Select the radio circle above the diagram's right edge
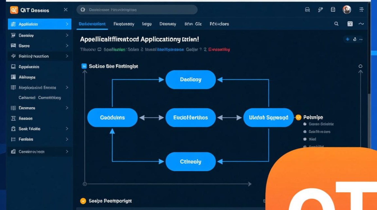 pyautogui.click(x=361, y=66)
